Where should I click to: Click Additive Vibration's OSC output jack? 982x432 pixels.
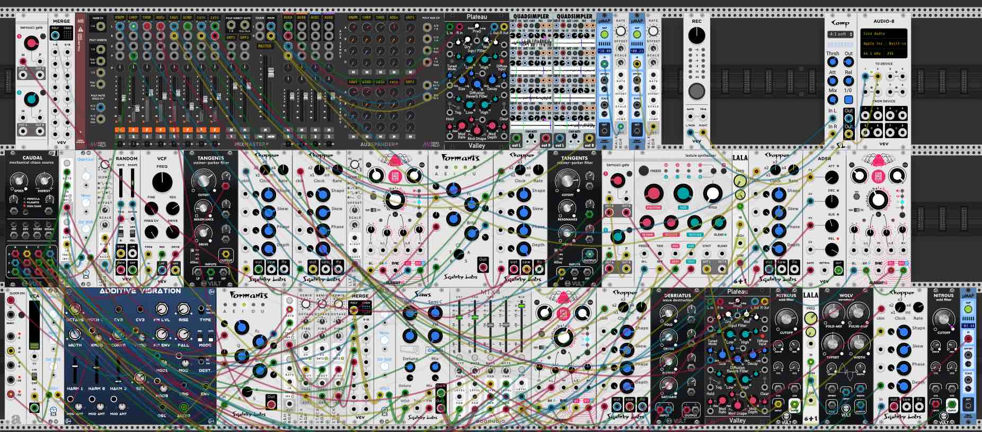[x=162, y=407]
